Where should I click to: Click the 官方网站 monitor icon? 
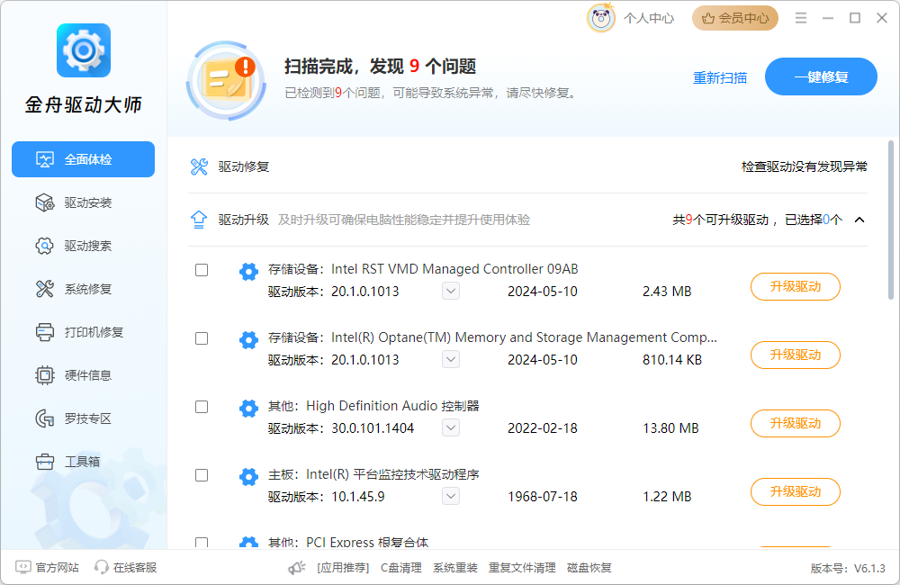(23, 567)
